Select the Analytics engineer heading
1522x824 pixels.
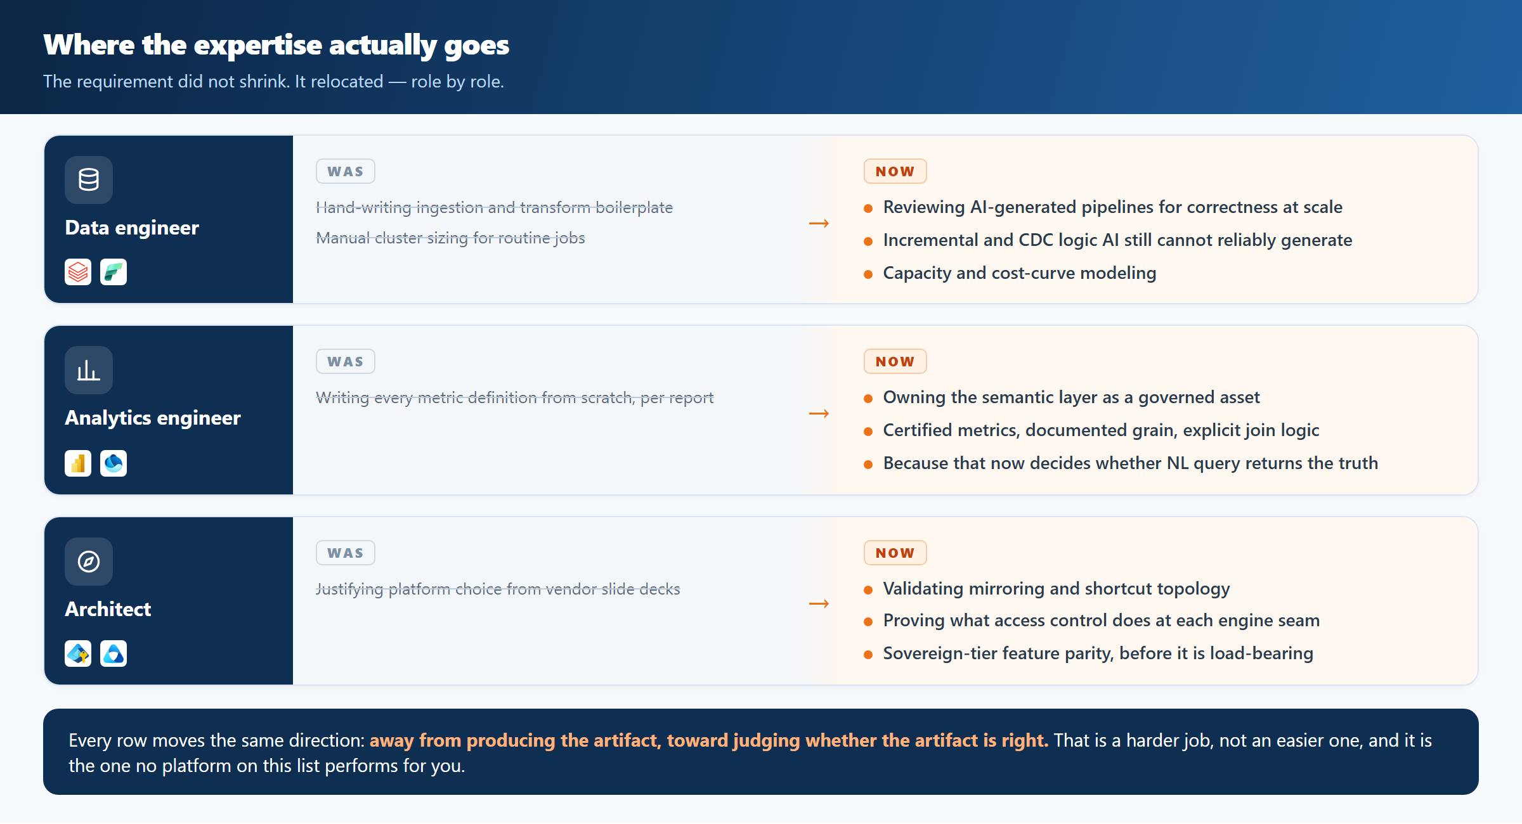coord(153,418)
